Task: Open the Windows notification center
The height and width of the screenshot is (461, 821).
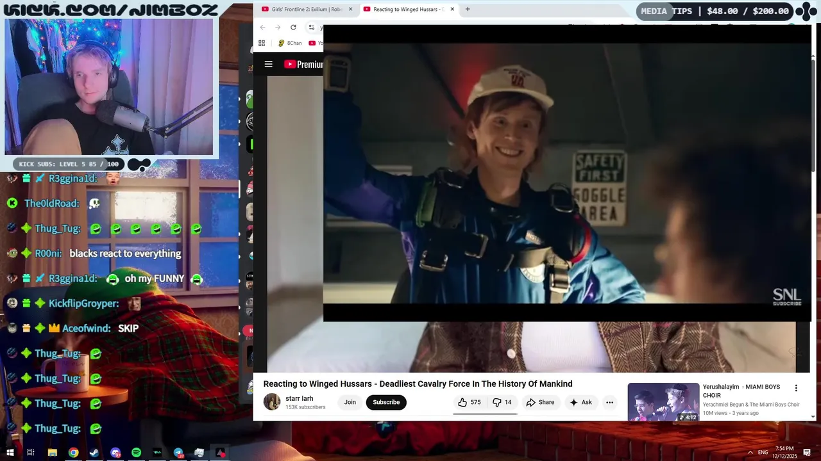Action: (808, 453)
